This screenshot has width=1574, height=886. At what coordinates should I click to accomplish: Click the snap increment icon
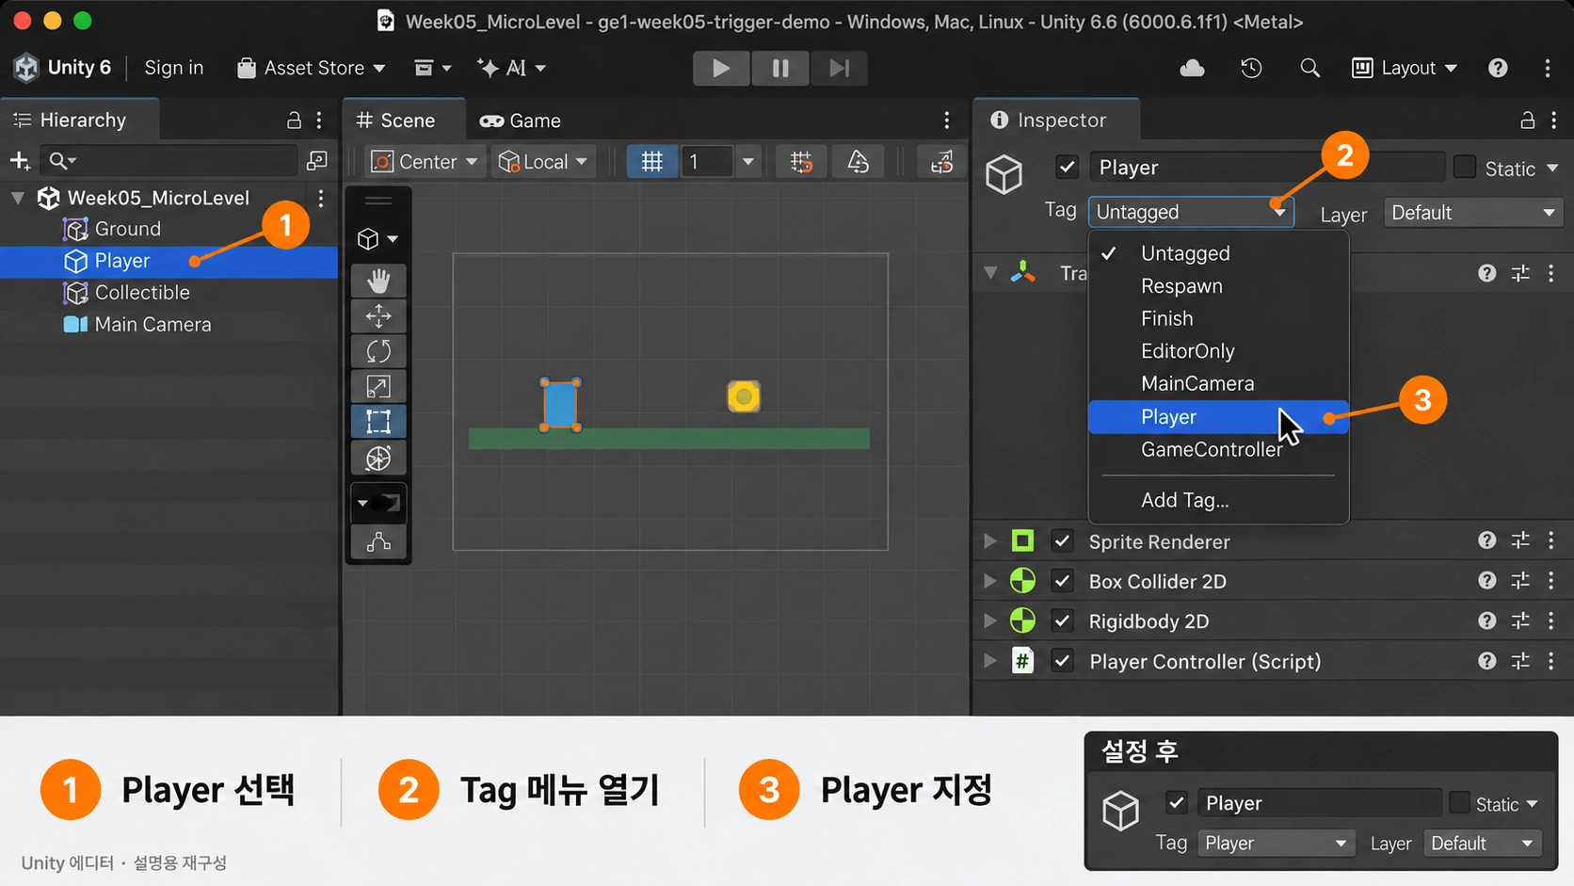858,162
